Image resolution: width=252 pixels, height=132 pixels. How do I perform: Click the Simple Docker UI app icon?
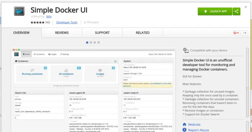[x=19, y=11]
